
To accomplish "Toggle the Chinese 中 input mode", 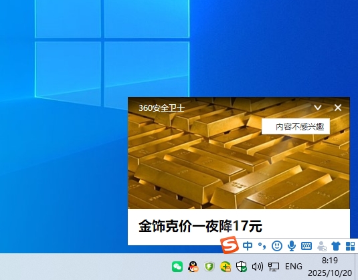I will 248,246.
